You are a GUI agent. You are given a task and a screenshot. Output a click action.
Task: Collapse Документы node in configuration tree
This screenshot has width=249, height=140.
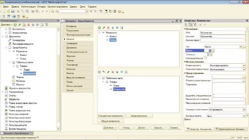[2, 37]
